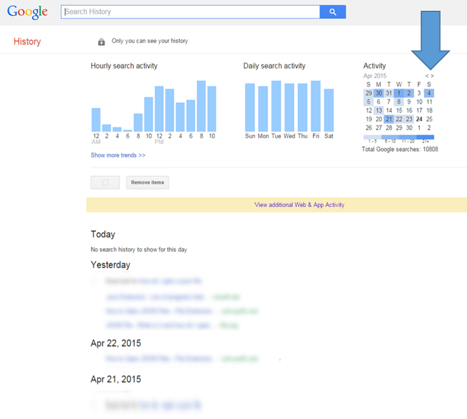Click the Remove items button

pyautogui.click(x=147, y=182)
